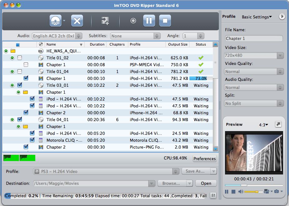Click the Chapters column header
Image resolution: width=289 pixels, height=206 pixels.
coord(117,44)
